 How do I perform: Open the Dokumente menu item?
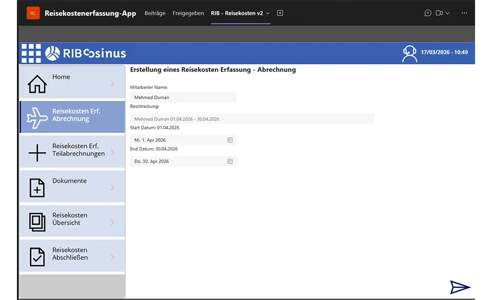pos(72,187)
